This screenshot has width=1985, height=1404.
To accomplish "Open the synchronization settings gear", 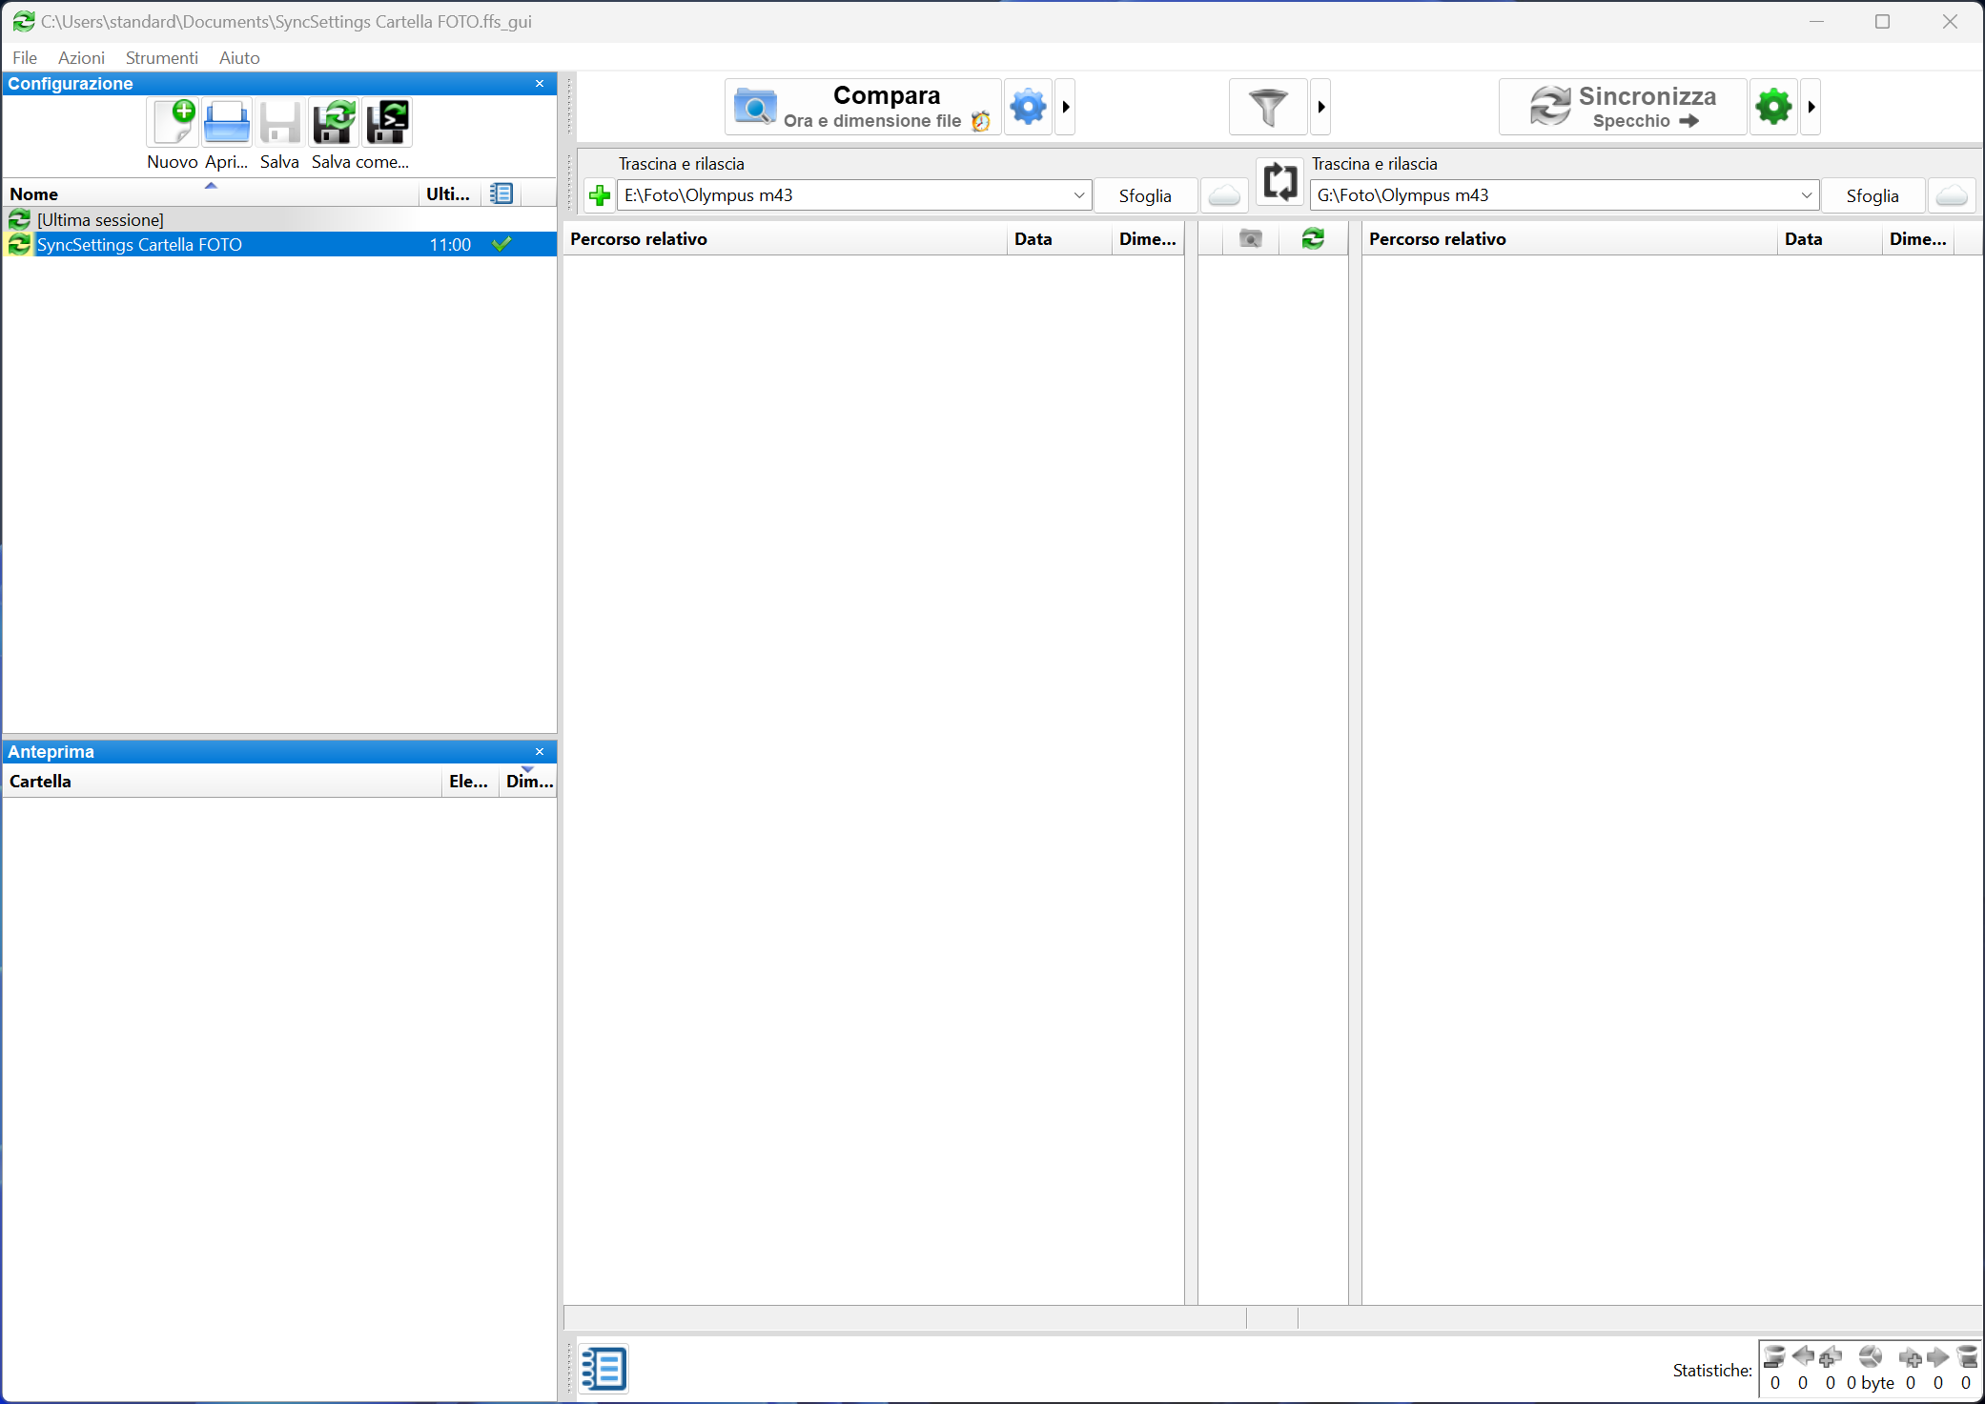I will point(1771,106).
